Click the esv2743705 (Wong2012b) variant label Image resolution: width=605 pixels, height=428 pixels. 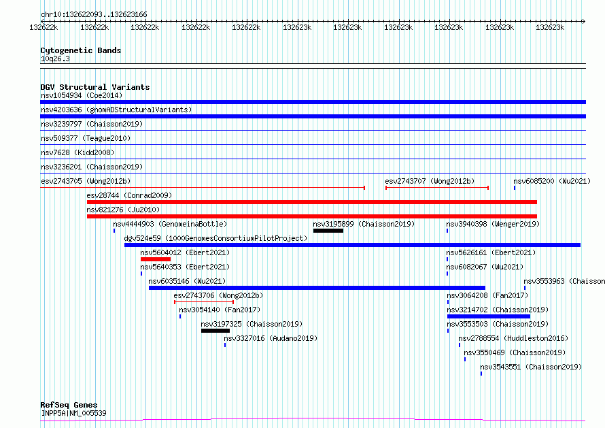(86, 181)
